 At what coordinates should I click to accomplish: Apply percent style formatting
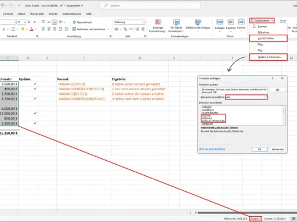point(125,29)
